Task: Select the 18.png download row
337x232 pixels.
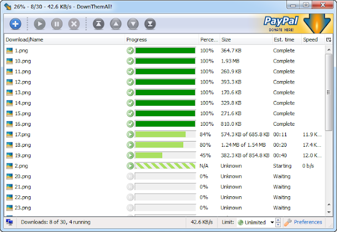Action: 164,145
